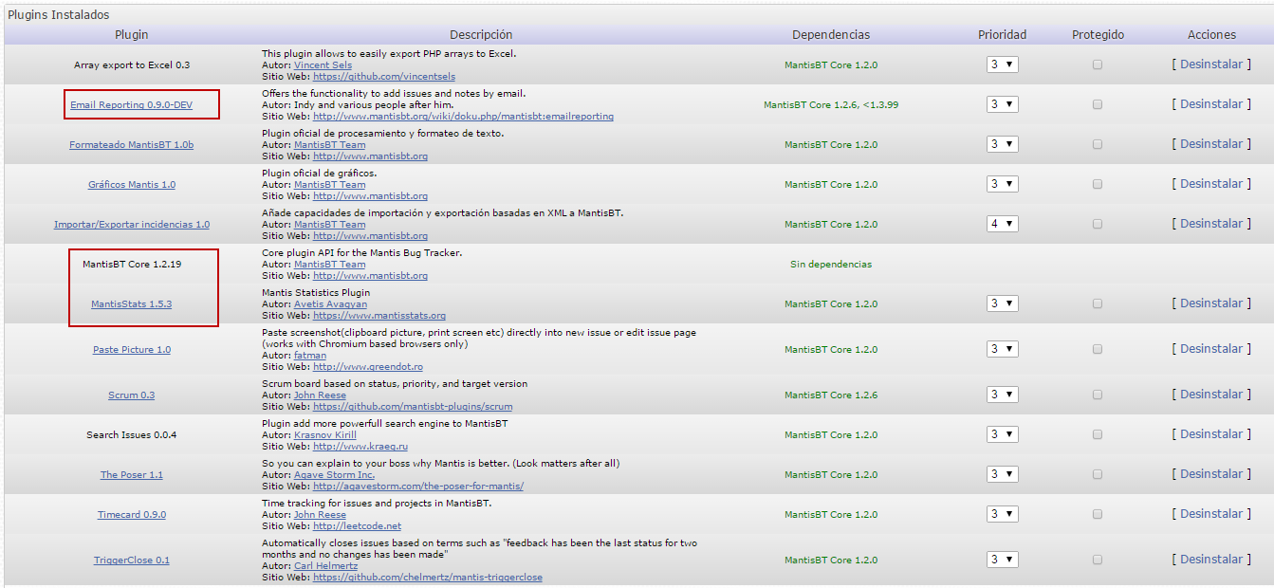Click the MantisStats 1.5.3 plugin link
Screen dimensions: 1274x588
(x=131, y=304)
